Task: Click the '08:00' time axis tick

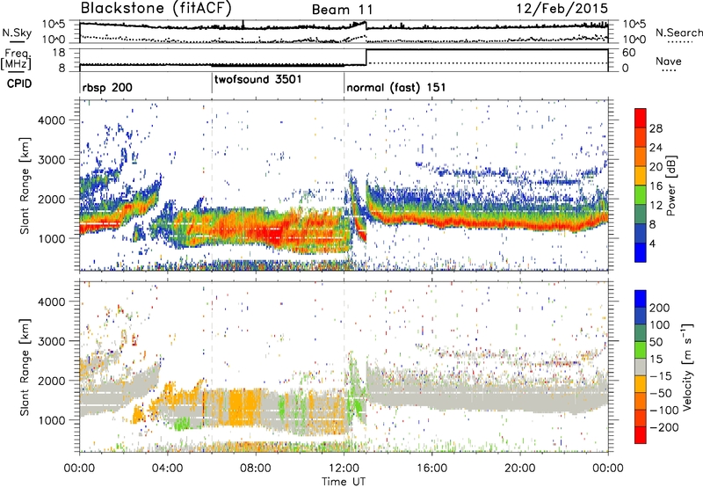Action: coord(256,469)
